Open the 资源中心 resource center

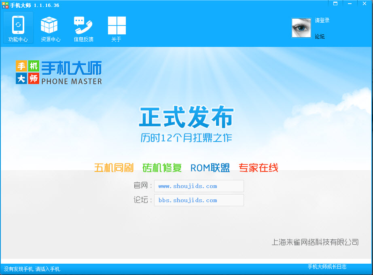pyautogui.click(x=50, y=27)
